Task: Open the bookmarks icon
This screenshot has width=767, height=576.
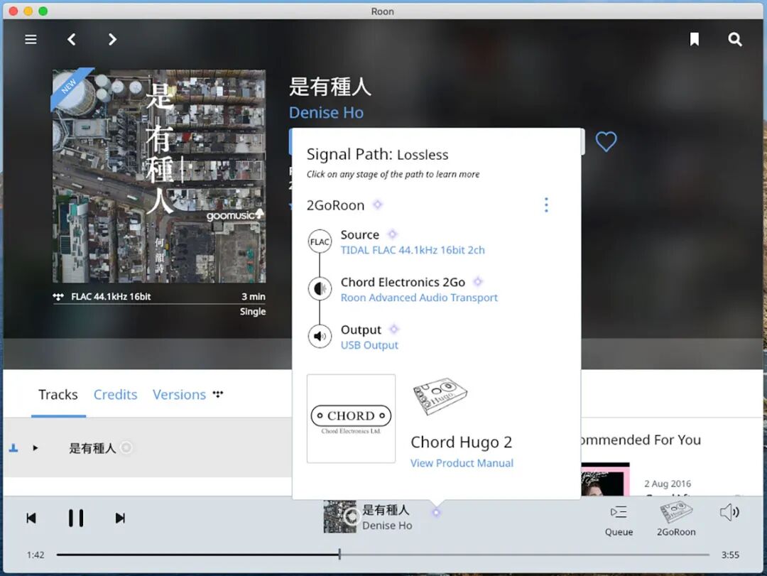Action: point(694,39)
